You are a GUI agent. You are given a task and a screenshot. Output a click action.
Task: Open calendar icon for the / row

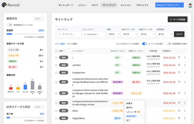(179, 57)
